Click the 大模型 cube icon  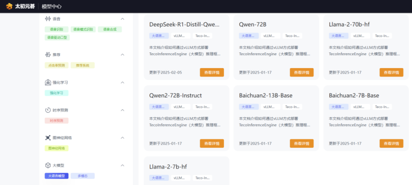point(48,166)
